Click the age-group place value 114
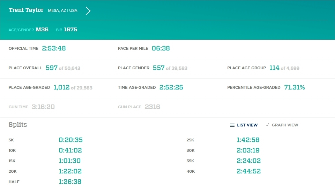Image resolution: width=335 pixels, height=187 pixels. [274, 68]
